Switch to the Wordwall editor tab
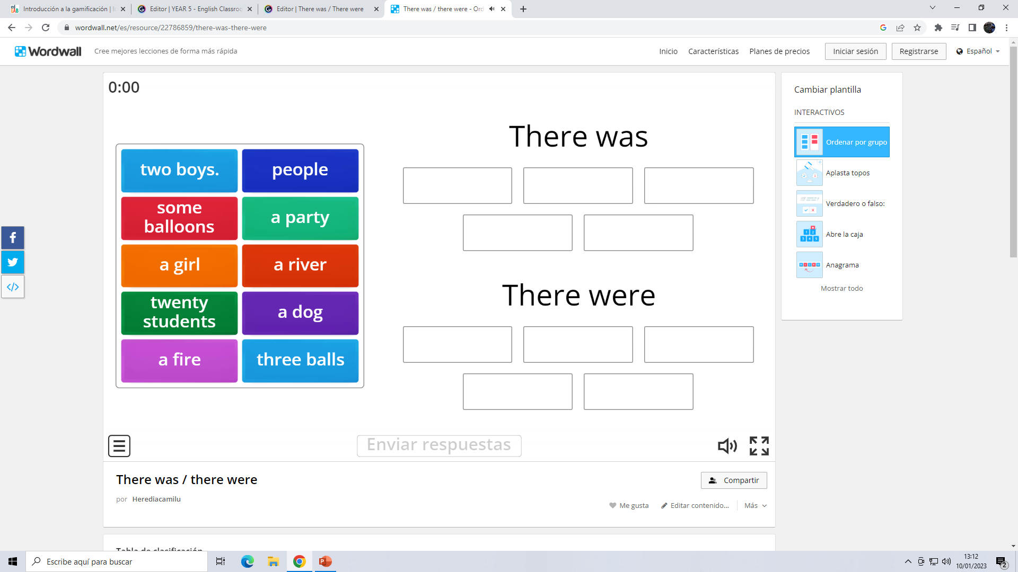 [x=317, y=8]
